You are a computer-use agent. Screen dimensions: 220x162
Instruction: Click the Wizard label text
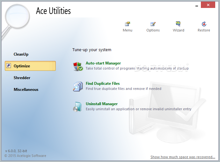(x=179, y=30)
